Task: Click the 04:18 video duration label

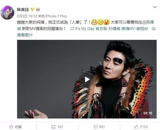Action: point(148,113)
